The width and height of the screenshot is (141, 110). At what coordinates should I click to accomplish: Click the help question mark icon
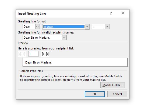point(111,13)
